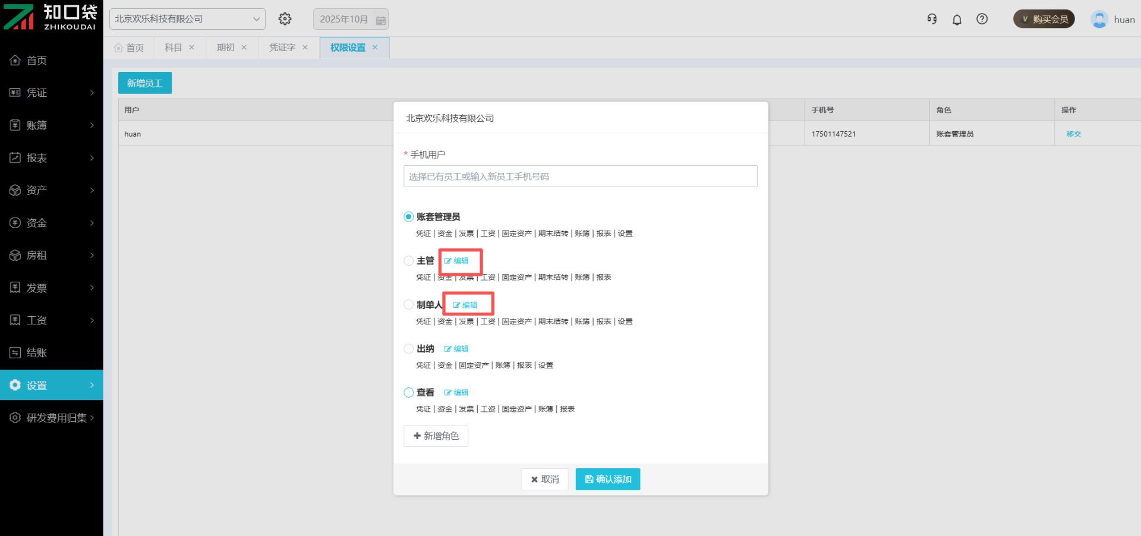Select the 主管 role radio button
1141x536 pixels.
[x=409, y=261]
